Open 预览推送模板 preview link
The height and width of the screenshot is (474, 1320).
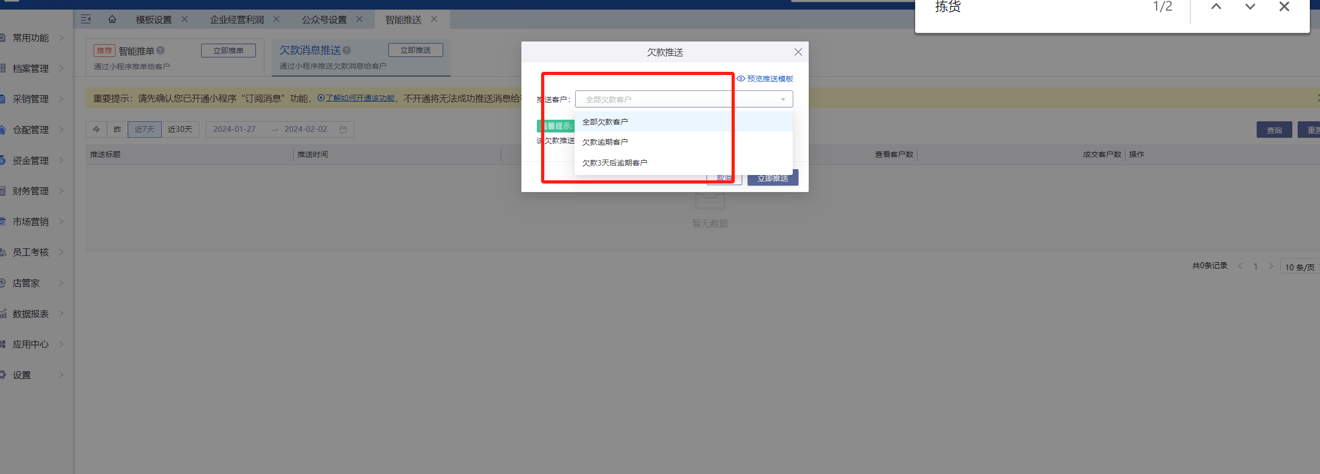pos(765,79)
